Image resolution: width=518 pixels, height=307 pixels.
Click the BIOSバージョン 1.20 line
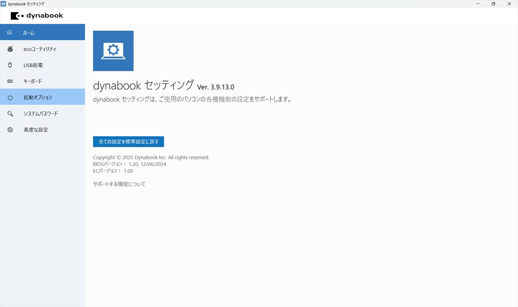[x=130, y=164]
